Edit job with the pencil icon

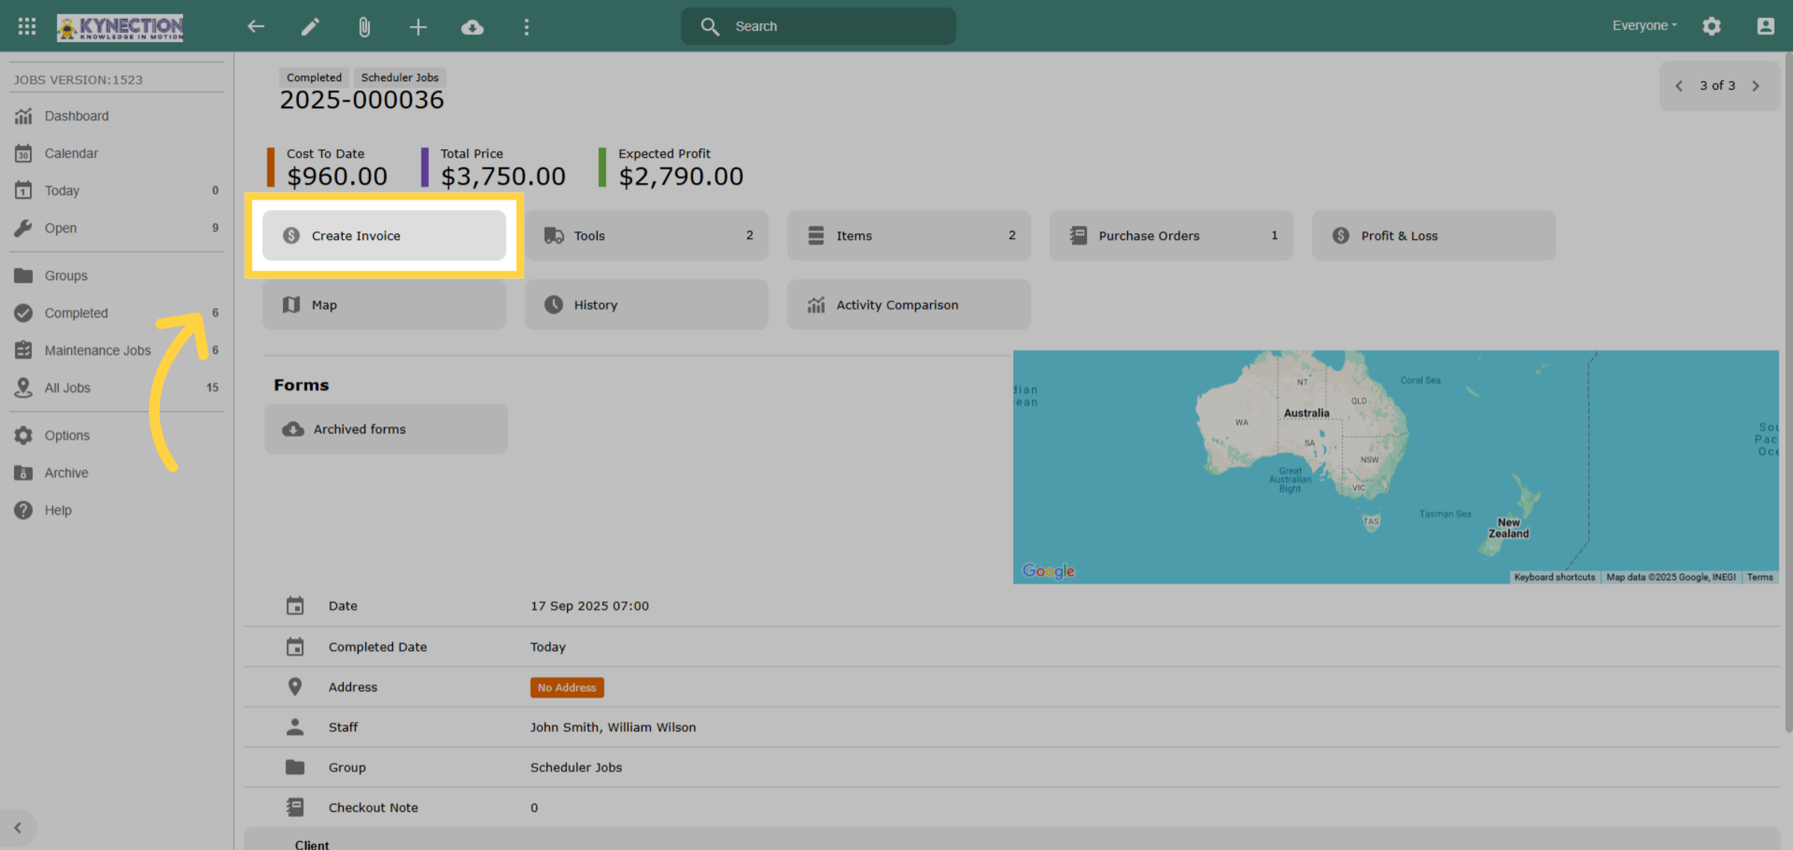[x=310, y=27]
